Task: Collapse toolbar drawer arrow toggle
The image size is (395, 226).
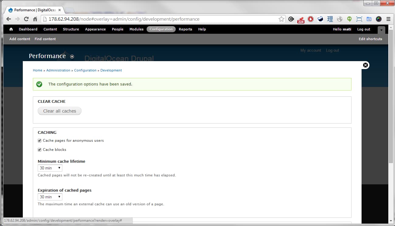Action: click(x=381, y=30)
